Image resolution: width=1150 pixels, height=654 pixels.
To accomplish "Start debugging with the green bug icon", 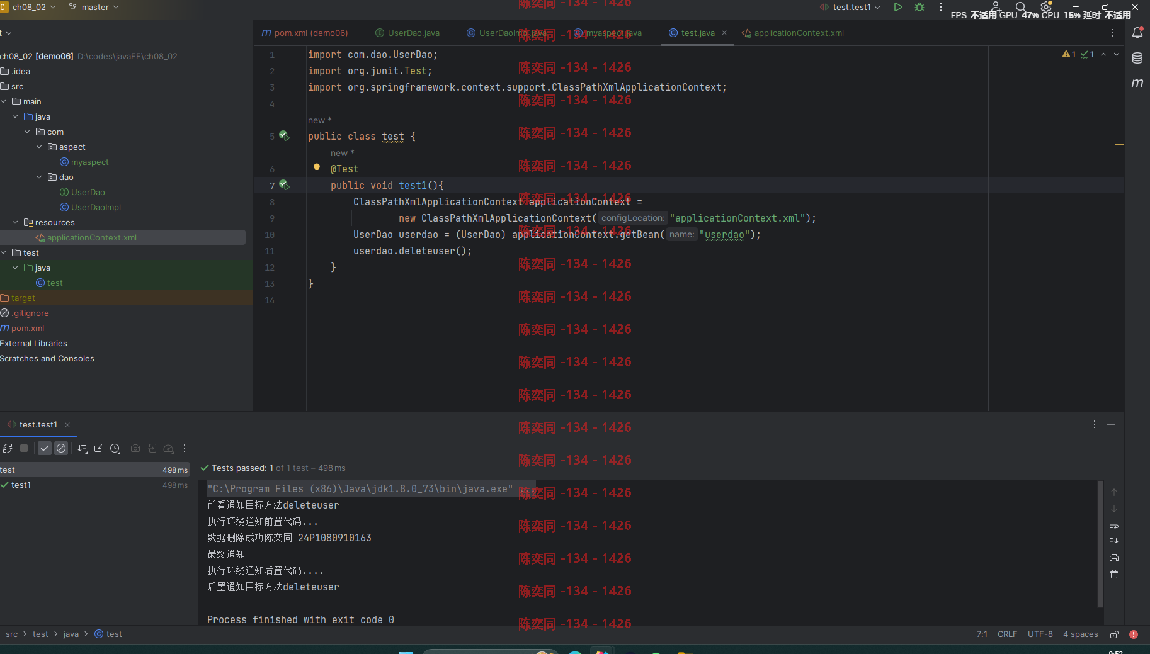I will 919,7.
